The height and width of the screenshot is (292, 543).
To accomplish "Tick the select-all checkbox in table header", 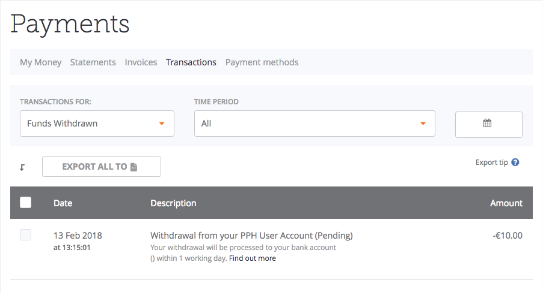I will [x=26, y=202].
